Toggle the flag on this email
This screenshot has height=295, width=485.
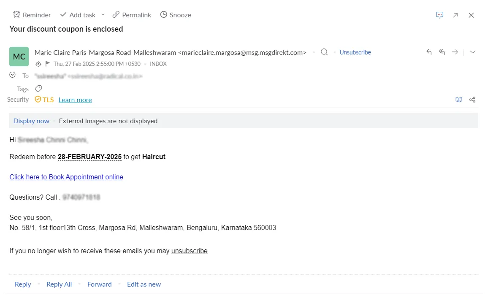pyautogui.click(x=48, y=64)
